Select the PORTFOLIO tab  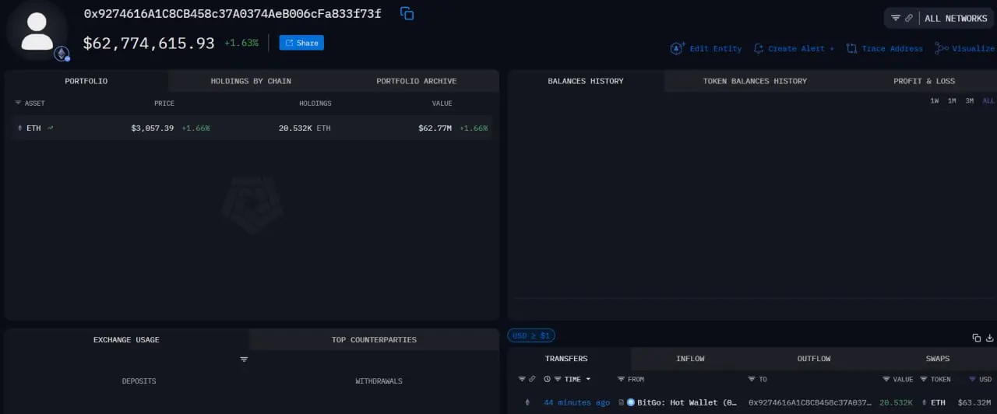tap(86, 81)
